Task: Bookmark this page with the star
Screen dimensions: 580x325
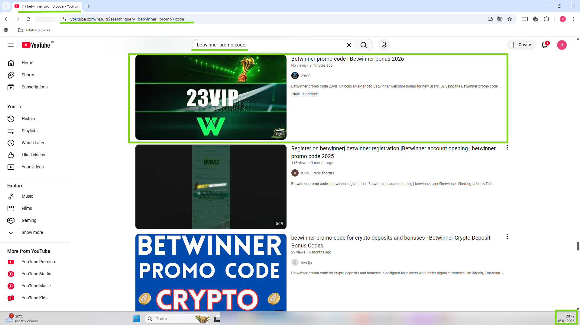Action: (510, 19)
